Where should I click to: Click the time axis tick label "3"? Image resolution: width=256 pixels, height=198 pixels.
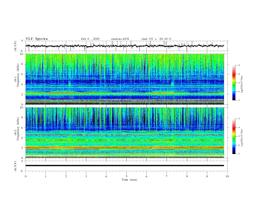point(86,176)
